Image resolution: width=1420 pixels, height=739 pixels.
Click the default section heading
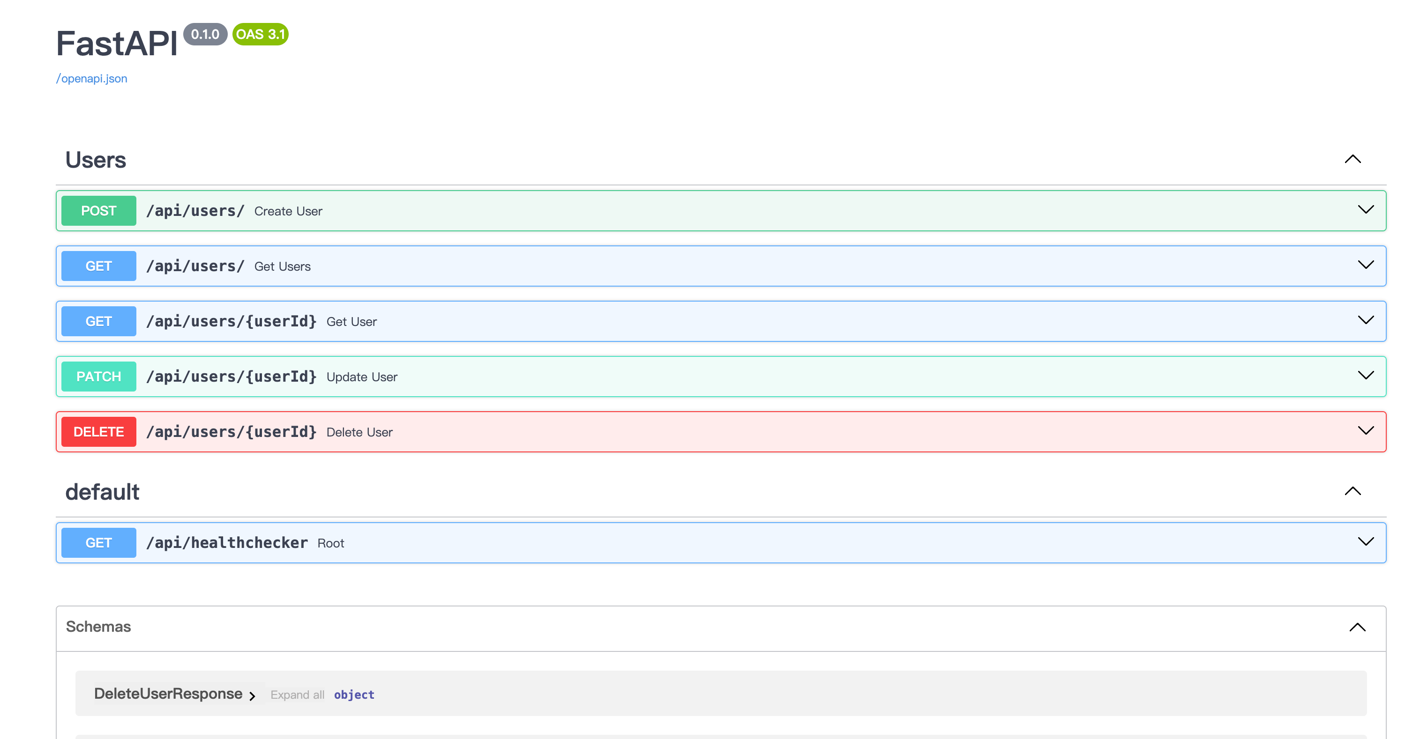pos(103,492)
